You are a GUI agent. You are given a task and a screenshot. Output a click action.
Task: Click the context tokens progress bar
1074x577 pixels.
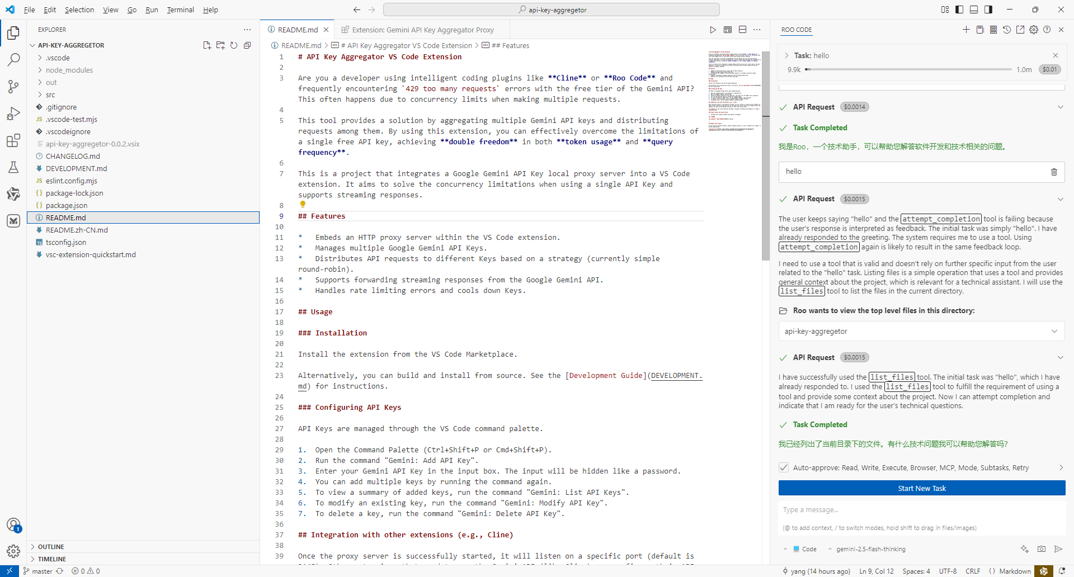(x=908, y=70)
